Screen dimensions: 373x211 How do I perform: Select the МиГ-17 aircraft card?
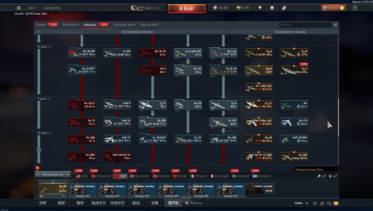(x=117, y=139)
